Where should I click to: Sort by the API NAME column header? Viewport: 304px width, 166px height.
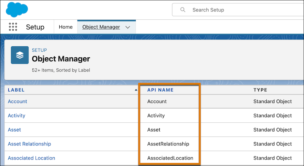click(160, 90)
